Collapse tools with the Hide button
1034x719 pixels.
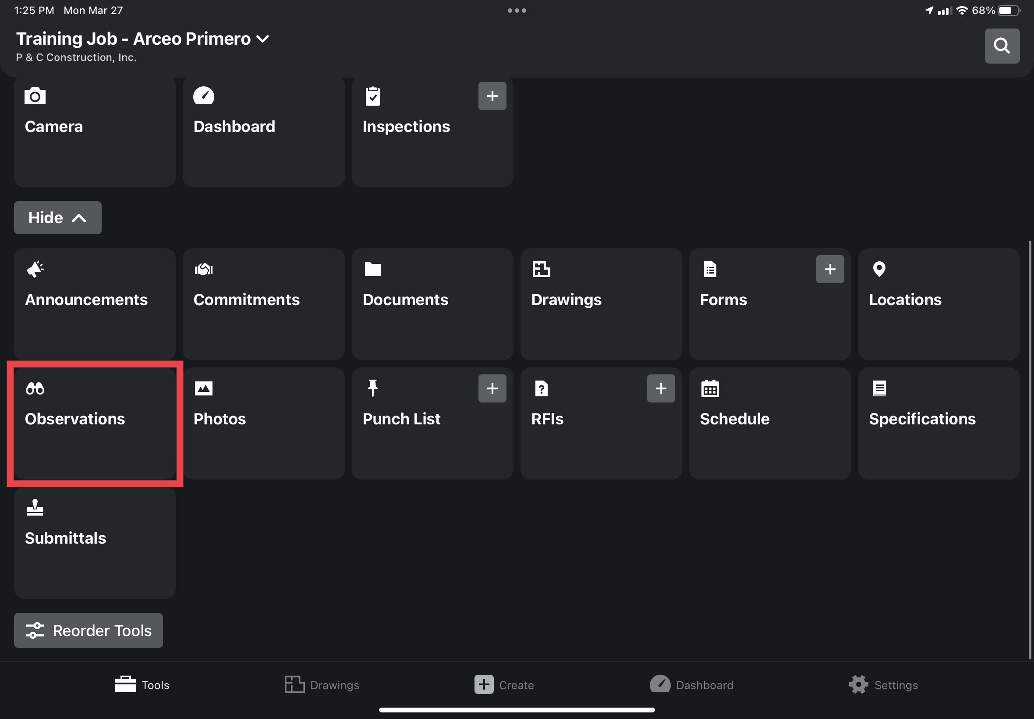tap(58, 217)
